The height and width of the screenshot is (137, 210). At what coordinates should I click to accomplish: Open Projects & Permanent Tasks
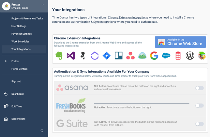27,19
